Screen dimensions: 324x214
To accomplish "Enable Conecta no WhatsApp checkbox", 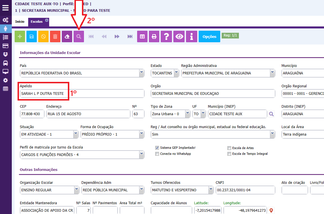I will (x=157, y=154).
